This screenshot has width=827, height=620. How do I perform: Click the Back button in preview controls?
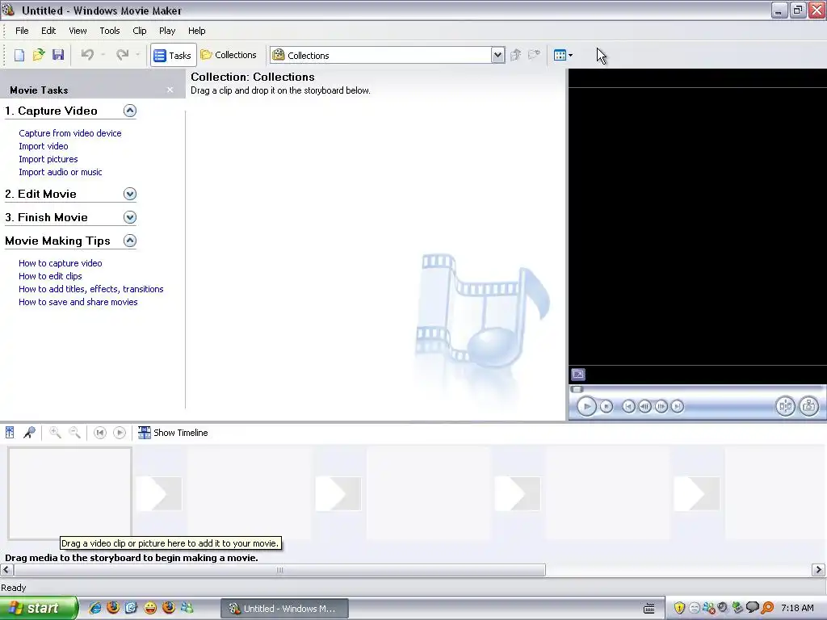pos(628,407)
